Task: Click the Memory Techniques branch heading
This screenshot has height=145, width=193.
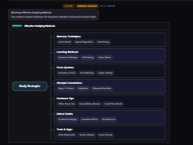Action: point(69,37)
